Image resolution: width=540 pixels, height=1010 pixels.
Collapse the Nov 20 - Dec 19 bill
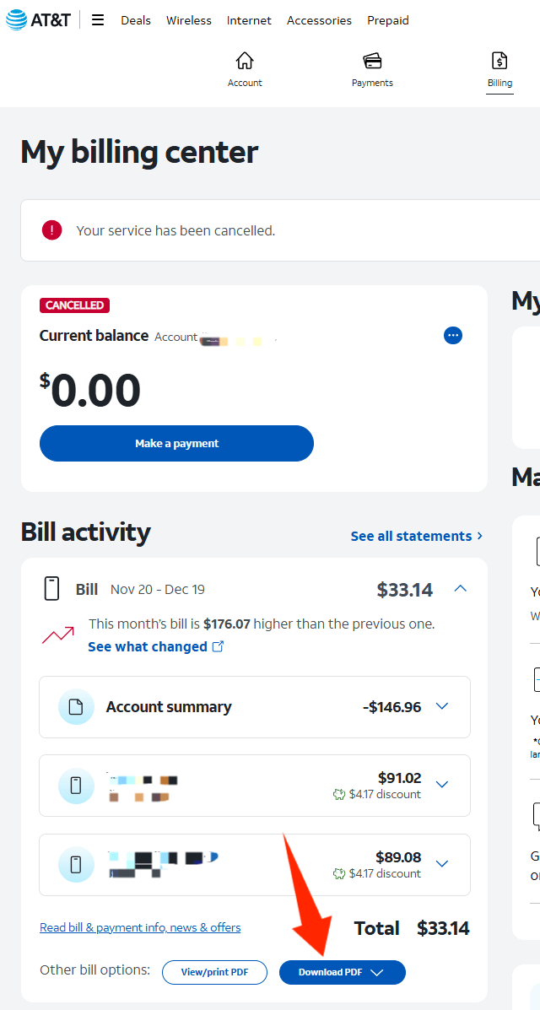click(x=460, y=588)
